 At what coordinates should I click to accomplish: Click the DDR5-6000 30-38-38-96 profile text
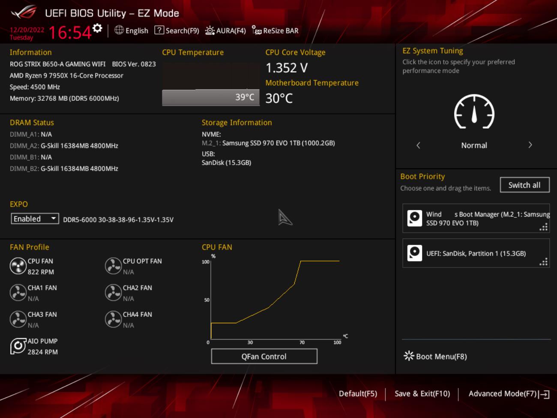[118, 220]
